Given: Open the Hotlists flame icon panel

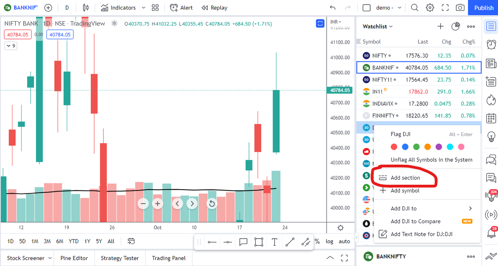Looking at the screenshot, I should [x=491, y=100].
